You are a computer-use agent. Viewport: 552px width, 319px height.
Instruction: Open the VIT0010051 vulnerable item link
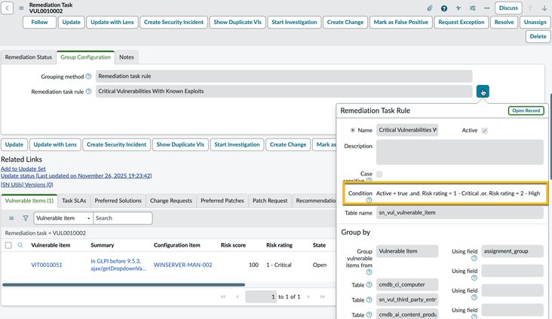click(47, 265)
